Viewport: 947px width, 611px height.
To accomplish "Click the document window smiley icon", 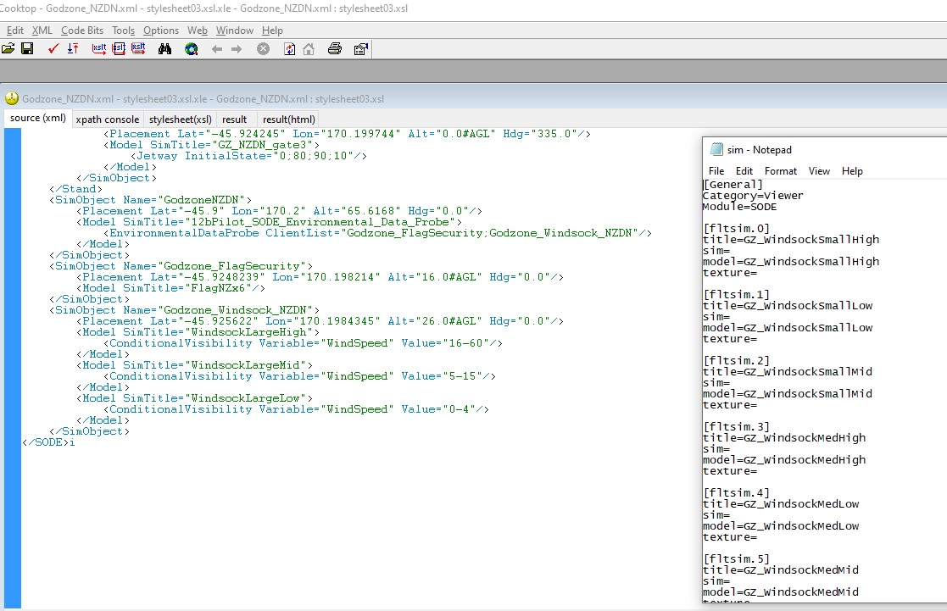I will (12, 97).
